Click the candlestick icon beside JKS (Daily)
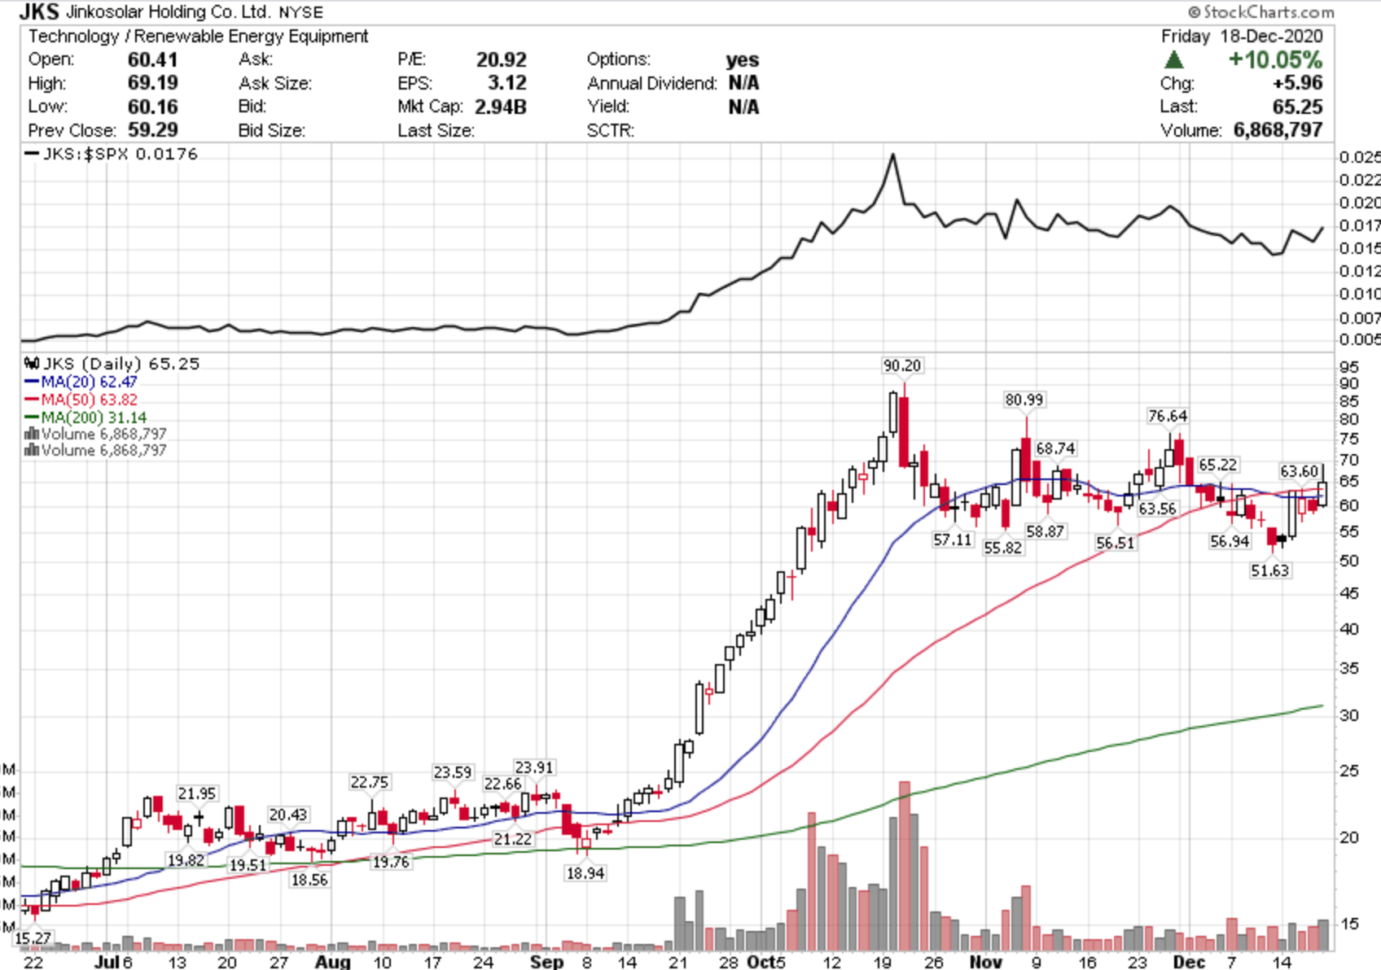Viewport: 1381px width, 970px height. pos(32,364)
